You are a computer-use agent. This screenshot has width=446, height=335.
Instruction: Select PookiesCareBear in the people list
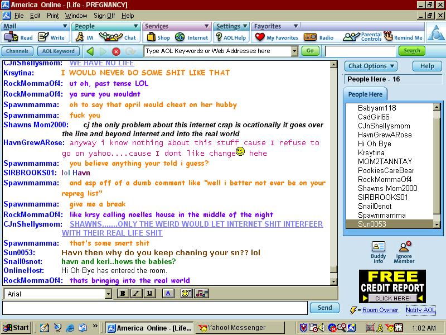386,170
